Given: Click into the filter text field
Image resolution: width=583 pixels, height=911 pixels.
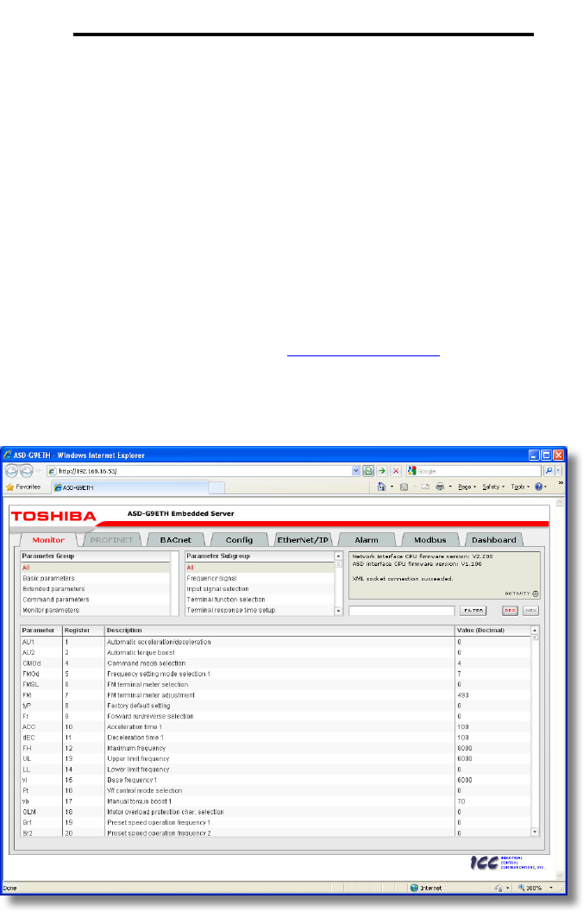Looking at the screenshot, I should [x=401, y=611].
